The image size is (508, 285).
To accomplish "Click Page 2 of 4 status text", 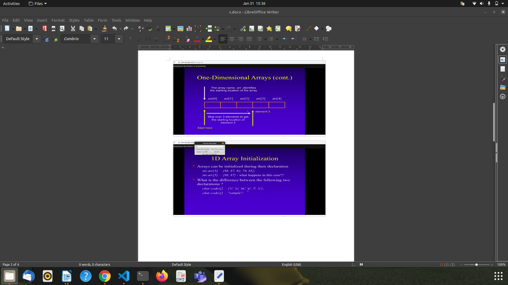I will (x=11, y=264).
